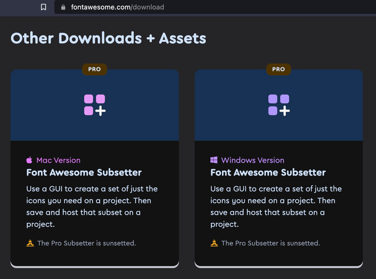Click the sunsetted notice text in the Windows card

tap(270, 243)
